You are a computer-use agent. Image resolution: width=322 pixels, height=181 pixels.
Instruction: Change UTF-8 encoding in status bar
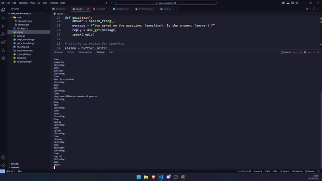point(267,171)
